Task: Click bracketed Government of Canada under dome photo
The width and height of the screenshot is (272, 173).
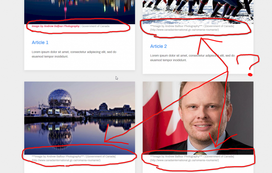Action: pyautogui.click(x=101, y=156)
